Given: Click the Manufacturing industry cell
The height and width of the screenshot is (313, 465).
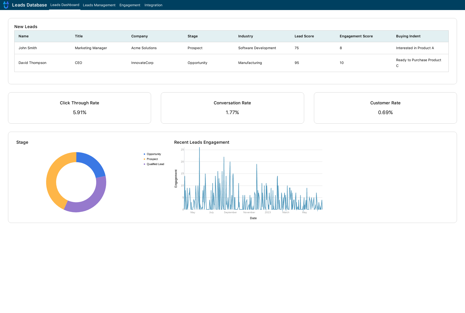Looking at the screenshot, I should pyautogui.click(x=250, y=63).
